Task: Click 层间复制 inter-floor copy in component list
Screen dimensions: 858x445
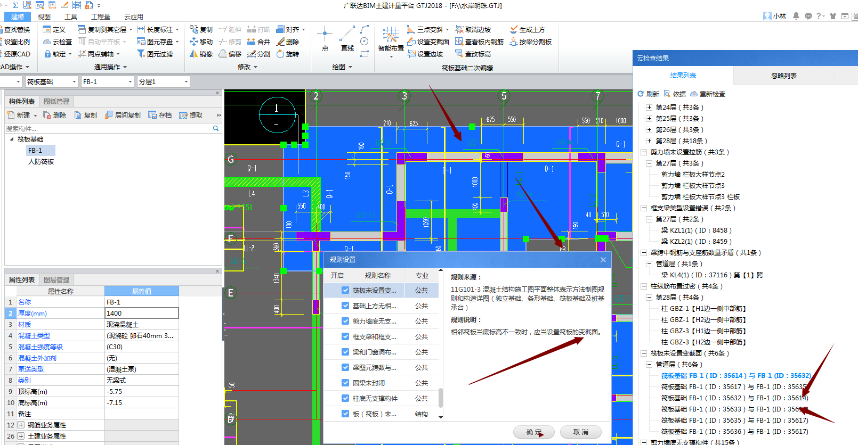Action: [123, 115]
